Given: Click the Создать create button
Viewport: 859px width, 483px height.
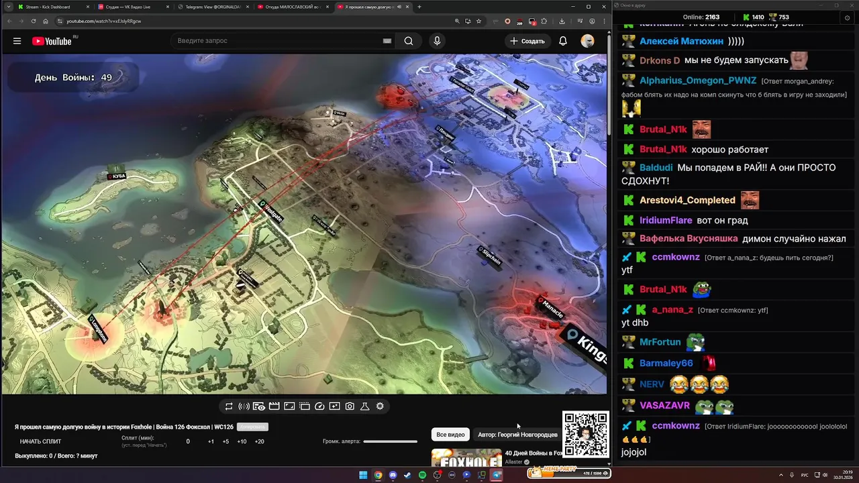Looking at the screenshot, I should click(527, 41).
